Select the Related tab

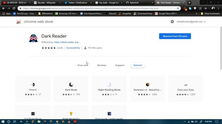point(138,65)
